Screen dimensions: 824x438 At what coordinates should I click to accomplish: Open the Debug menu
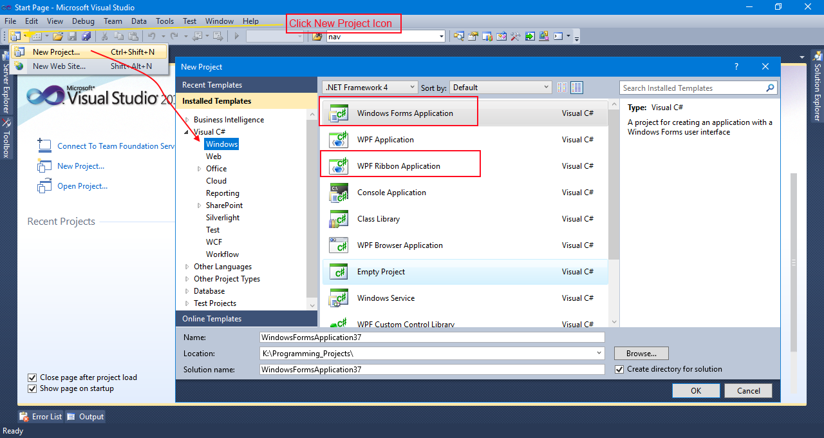click(x=83, y=21)
